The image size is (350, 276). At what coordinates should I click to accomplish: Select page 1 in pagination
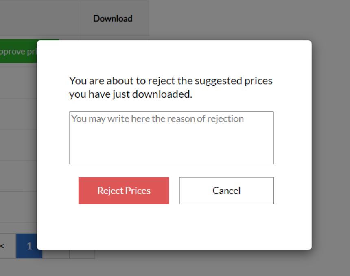click(x=29, y=246)
